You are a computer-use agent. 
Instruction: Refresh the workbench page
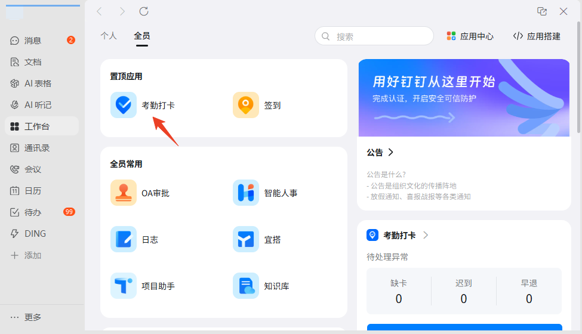click(x=144, y=11)
